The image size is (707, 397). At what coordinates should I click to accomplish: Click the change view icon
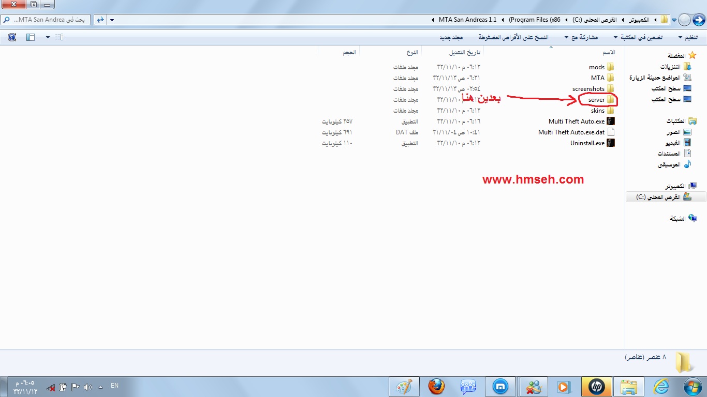pyautogui.click(x=59, y=37)
